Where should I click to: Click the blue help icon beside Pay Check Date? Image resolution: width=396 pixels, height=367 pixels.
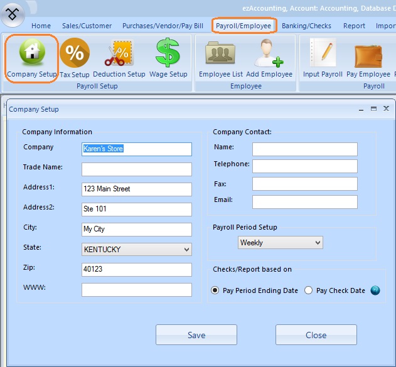coord(375,290)
